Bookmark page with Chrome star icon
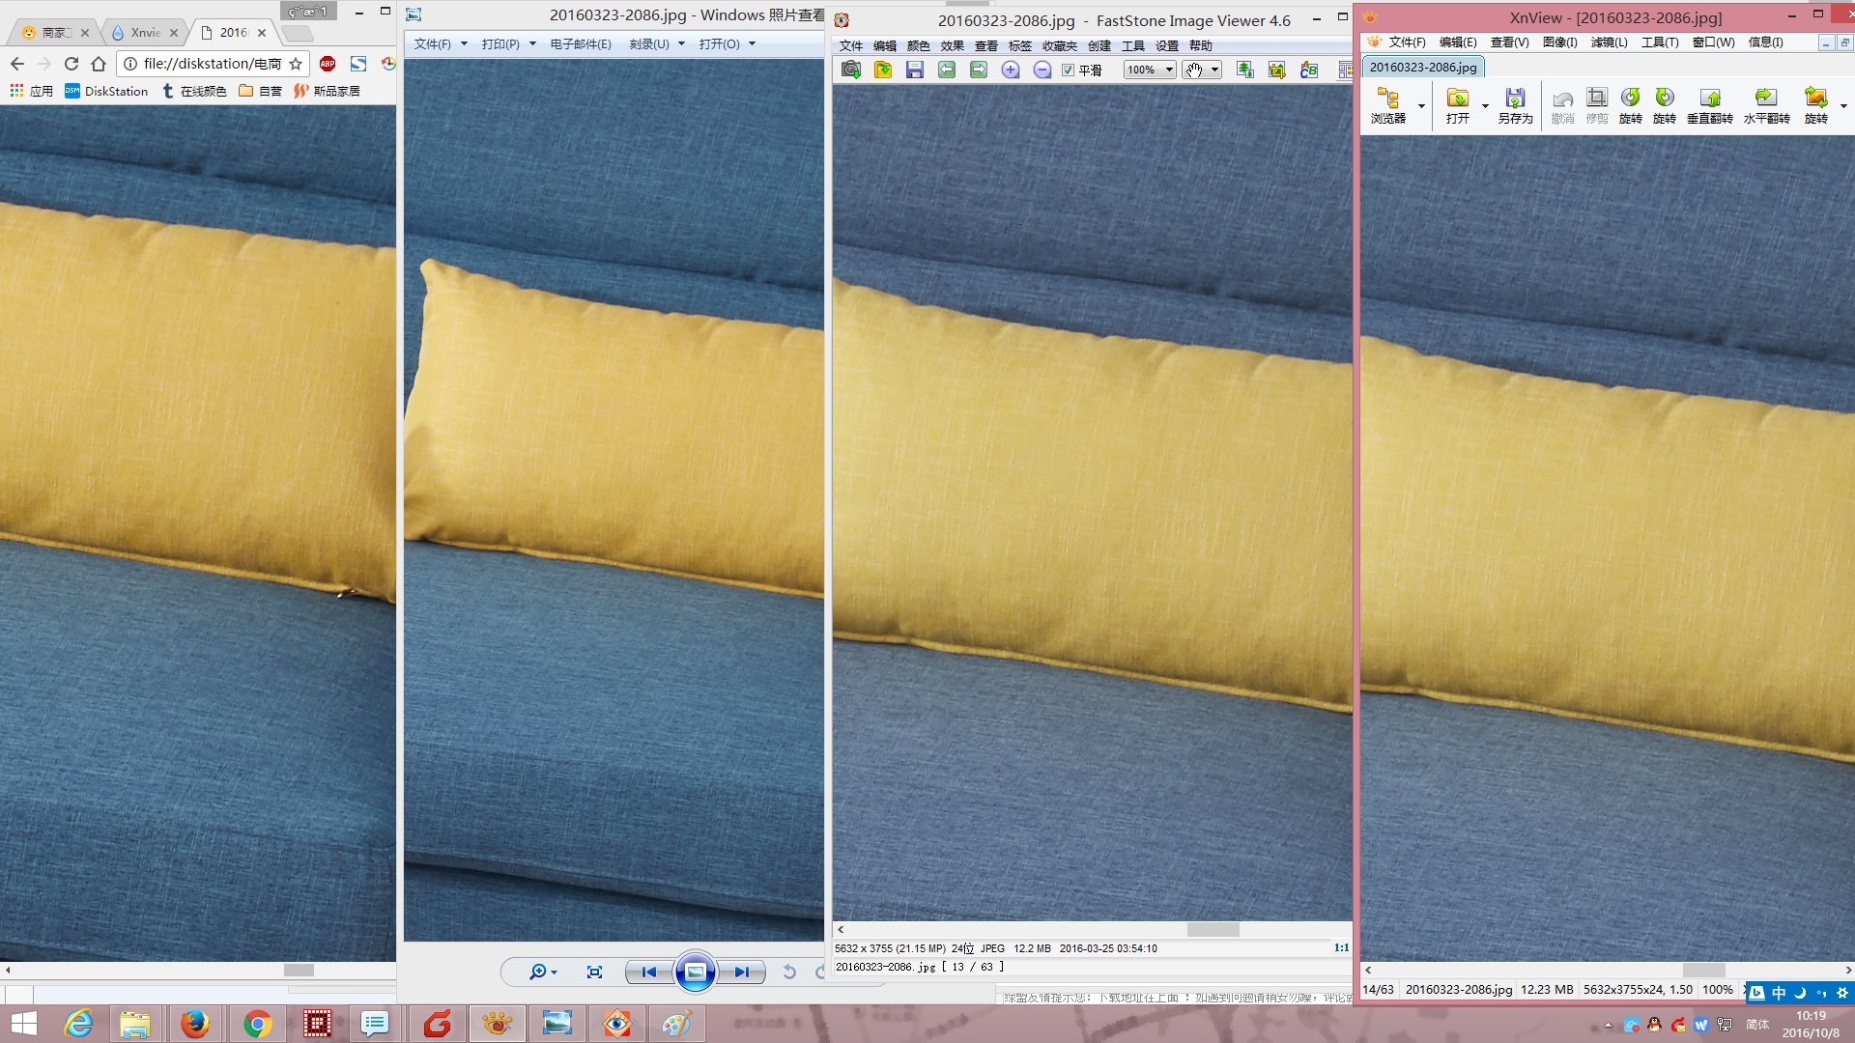 [296, 64]
